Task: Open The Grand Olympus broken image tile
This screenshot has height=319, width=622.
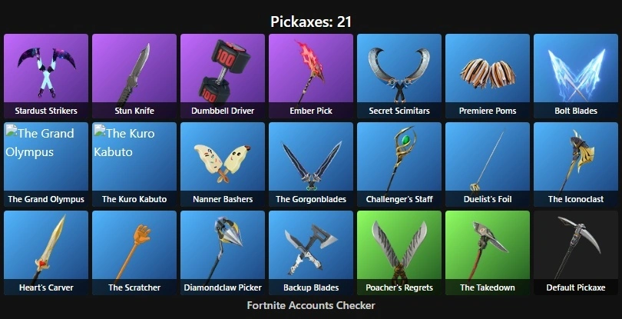Action: pyautogui.click(x=46, y=164)
